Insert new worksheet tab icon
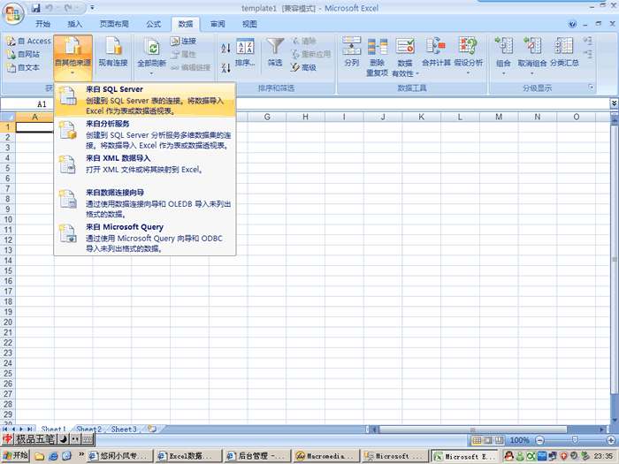Screen dimensions: 619x464 click(x=152, y=429)
